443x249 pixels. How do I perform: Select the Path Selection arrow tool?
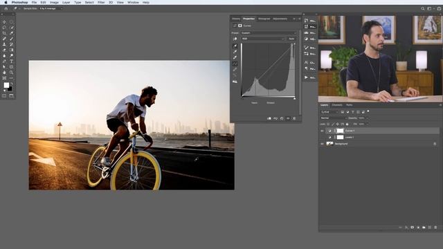coord(4,67)
